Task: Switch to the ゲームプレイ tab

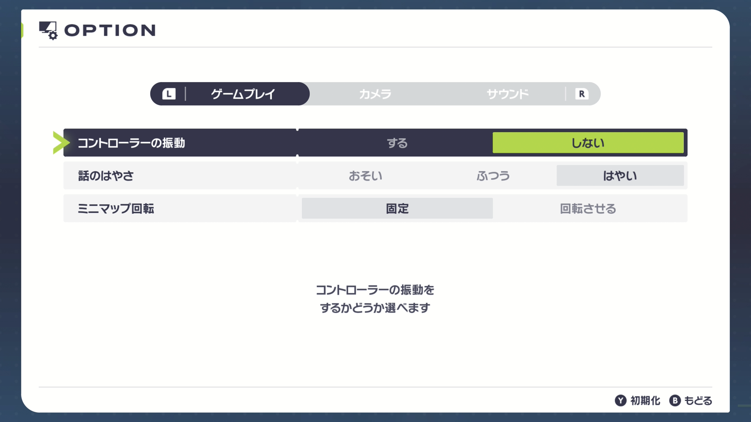Action: pos(243,94)
